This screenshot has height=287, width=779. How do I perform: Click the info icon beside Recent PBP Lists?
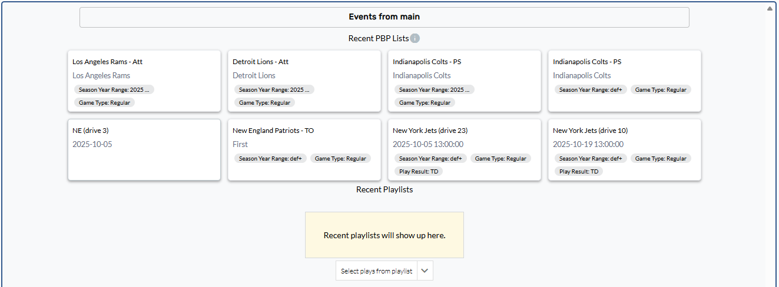click(415, 38)
